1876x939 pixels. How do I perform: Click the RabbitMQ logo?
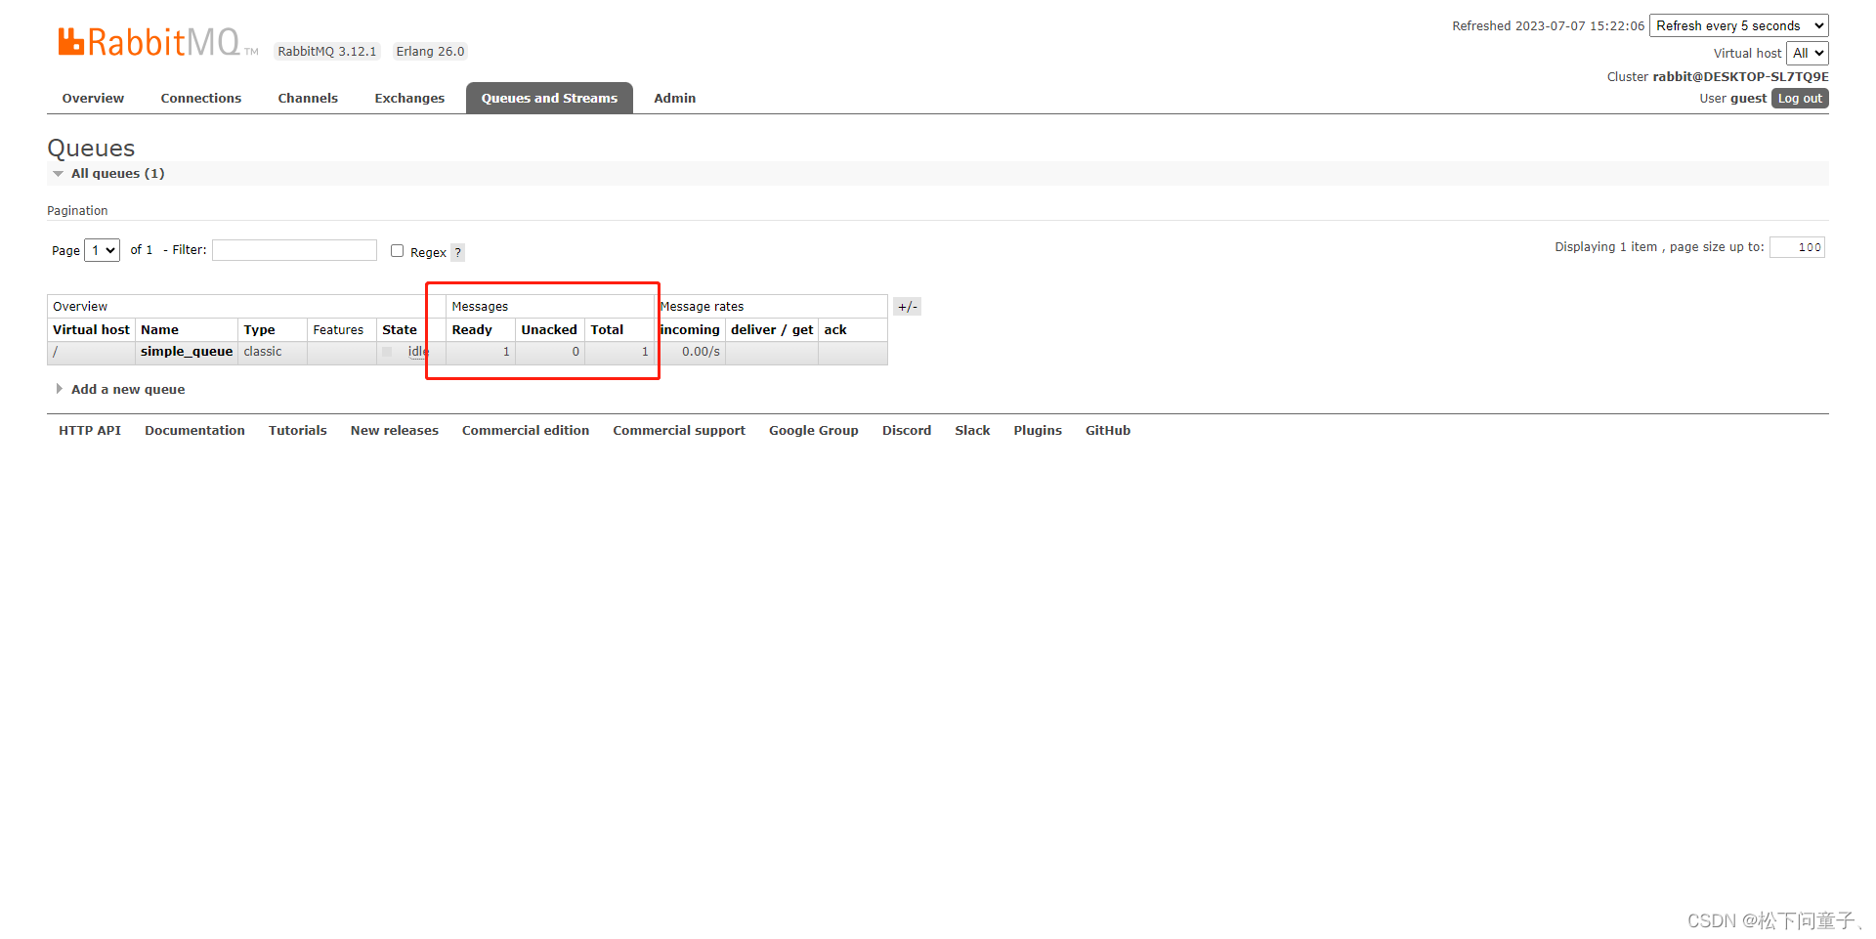click(158, 42)
